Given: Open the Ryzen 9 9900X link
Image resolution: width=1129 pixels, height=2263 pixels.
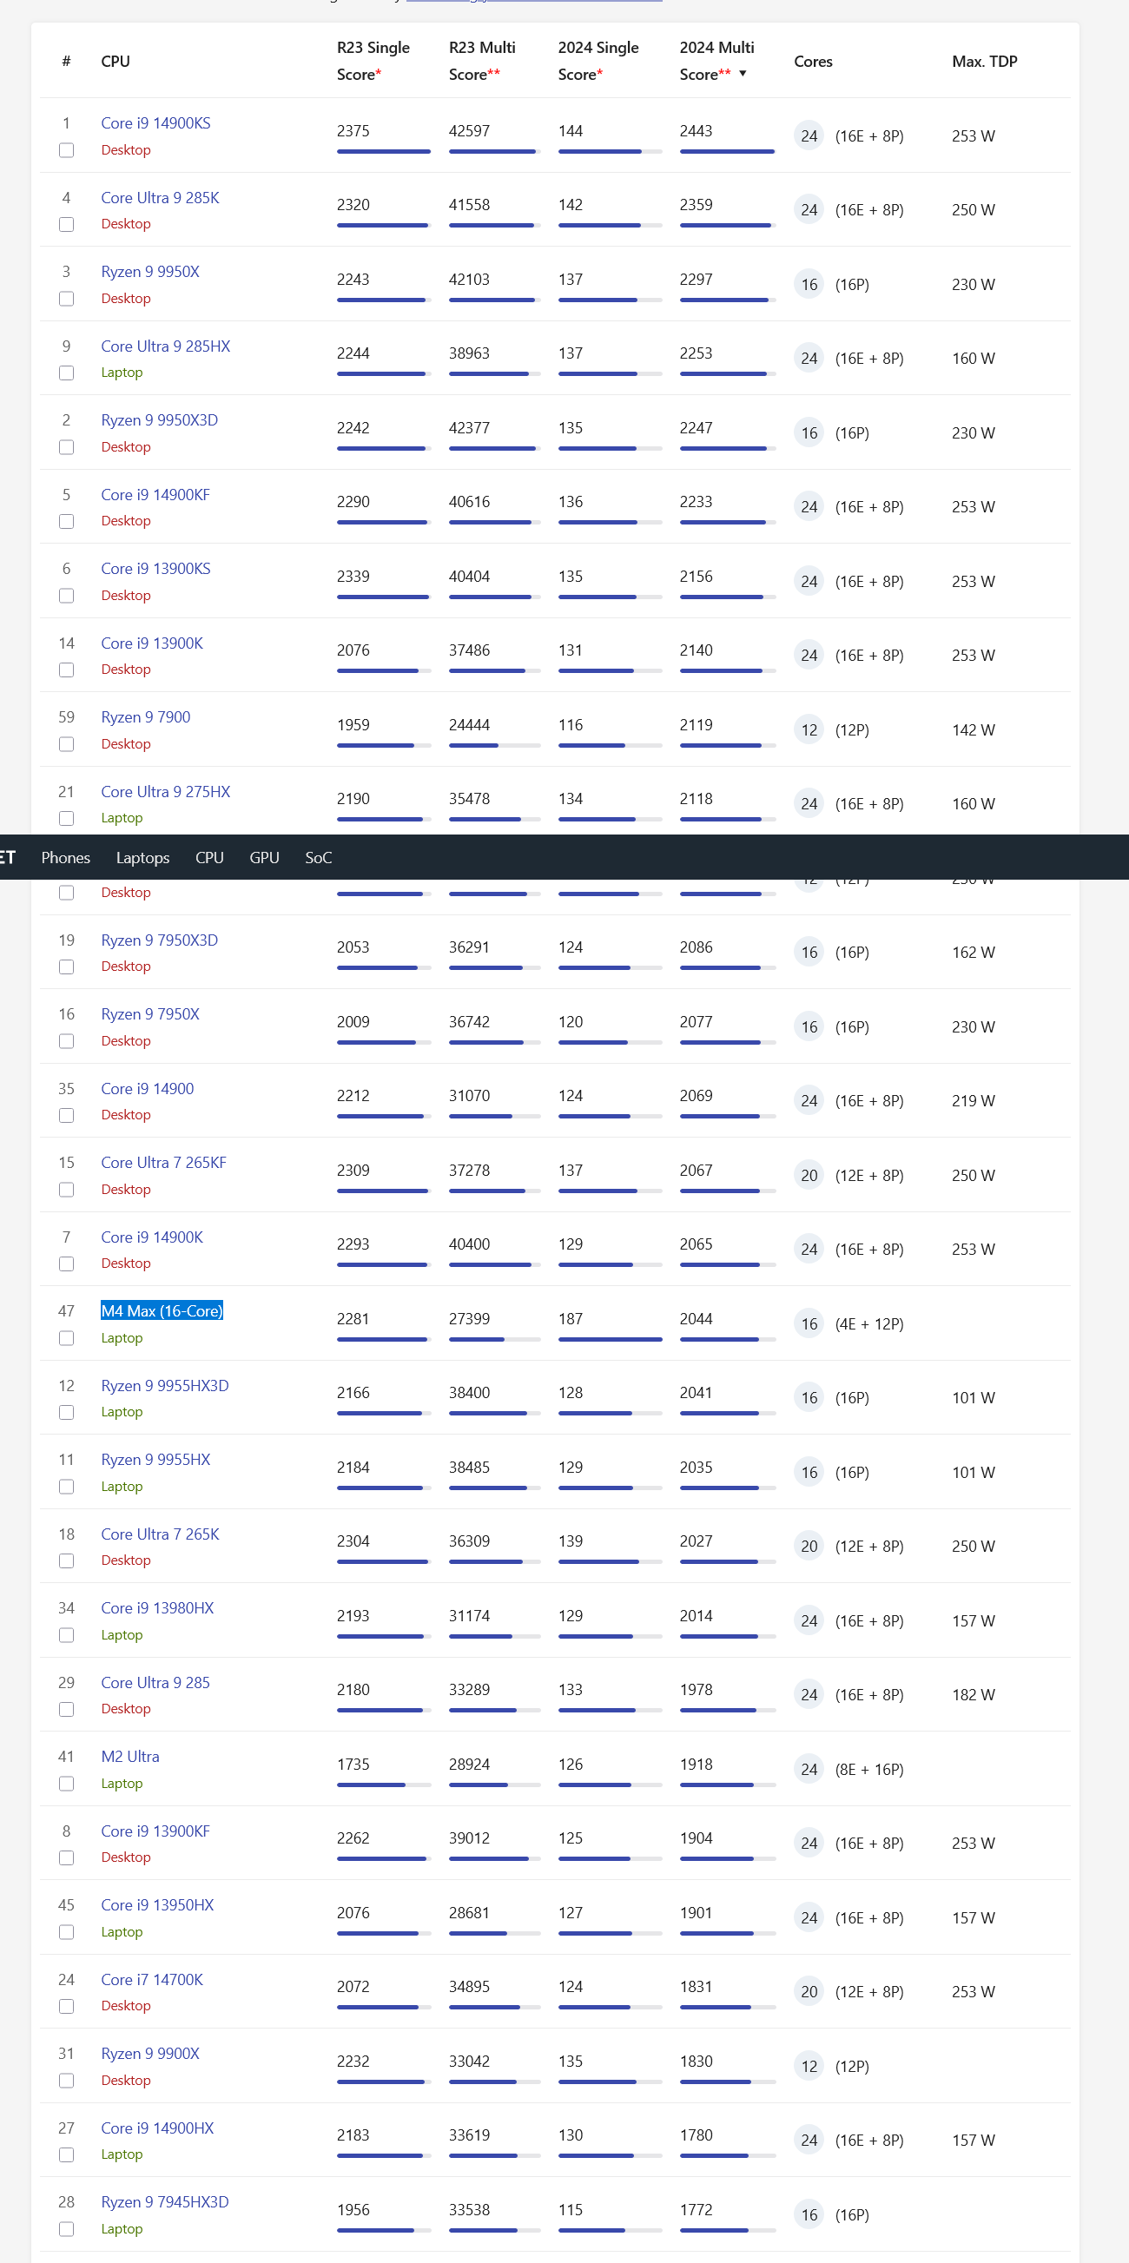Looking at the screenshot, I should (150, 2053).
